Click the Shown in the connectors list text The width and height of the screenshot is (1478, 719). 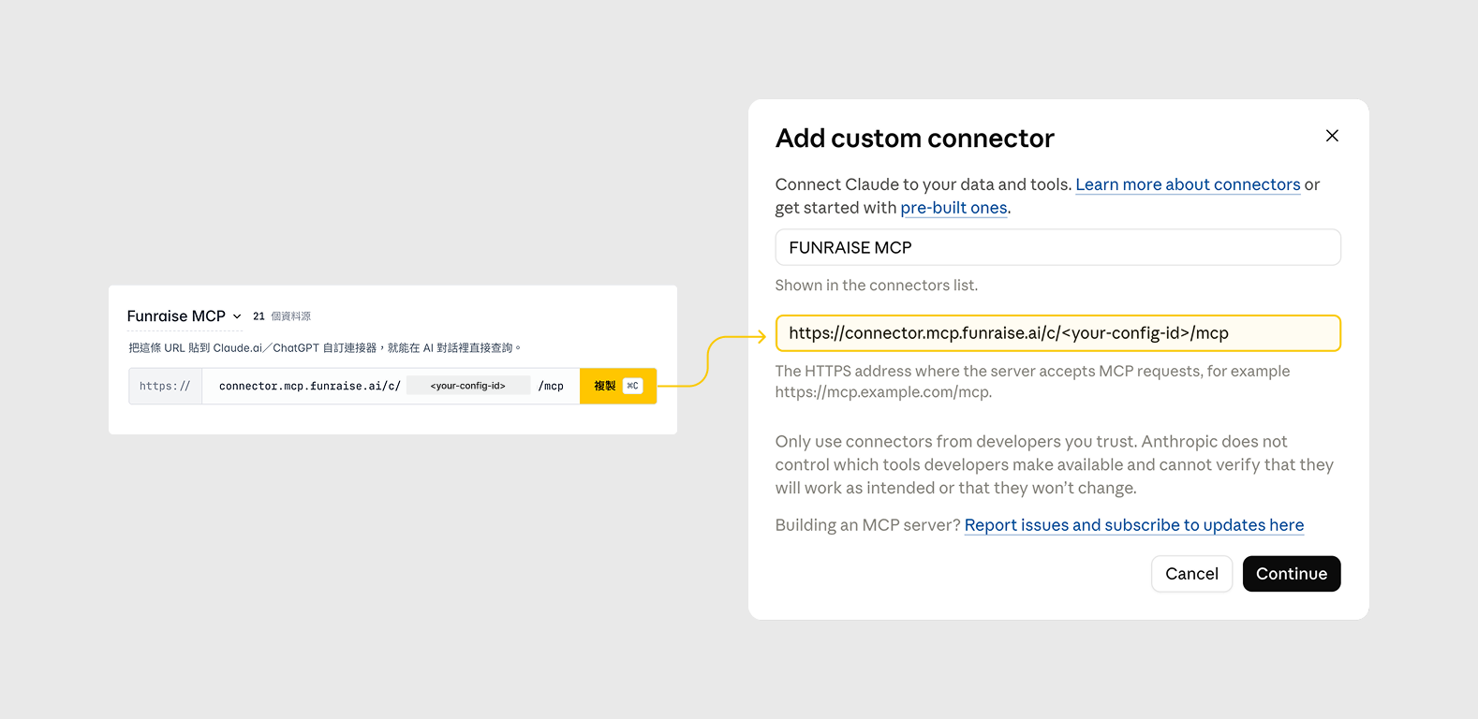(x=876, y=286)
